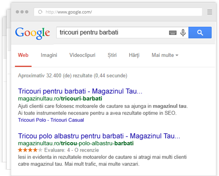Expand the Mai multe dropdown
Viewport: 219px width, 176px height.
pyautogui.click(x=165, y=55)
